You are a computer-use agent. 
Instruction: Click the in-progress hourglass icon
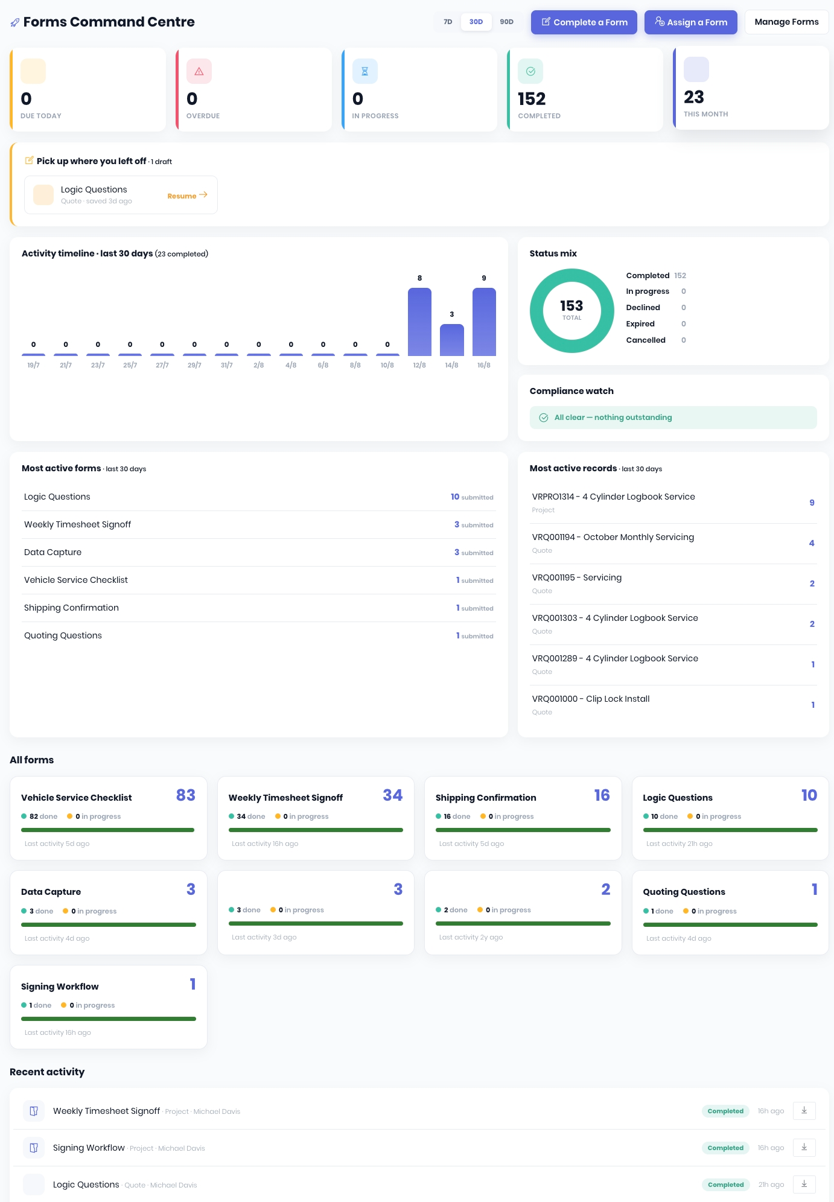coord(364,71)
